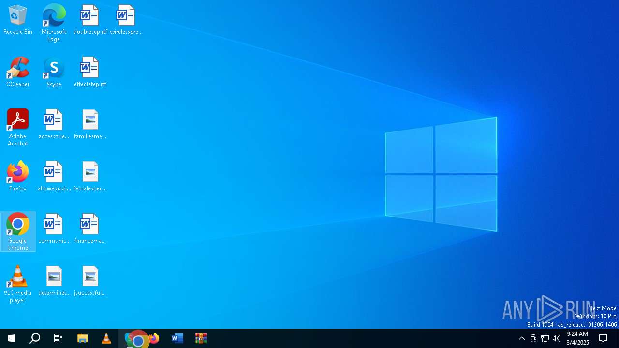Select the Microsoft Edge desktop shortcut
This screenshot has height=348, width=619.
tap(54, 23)
